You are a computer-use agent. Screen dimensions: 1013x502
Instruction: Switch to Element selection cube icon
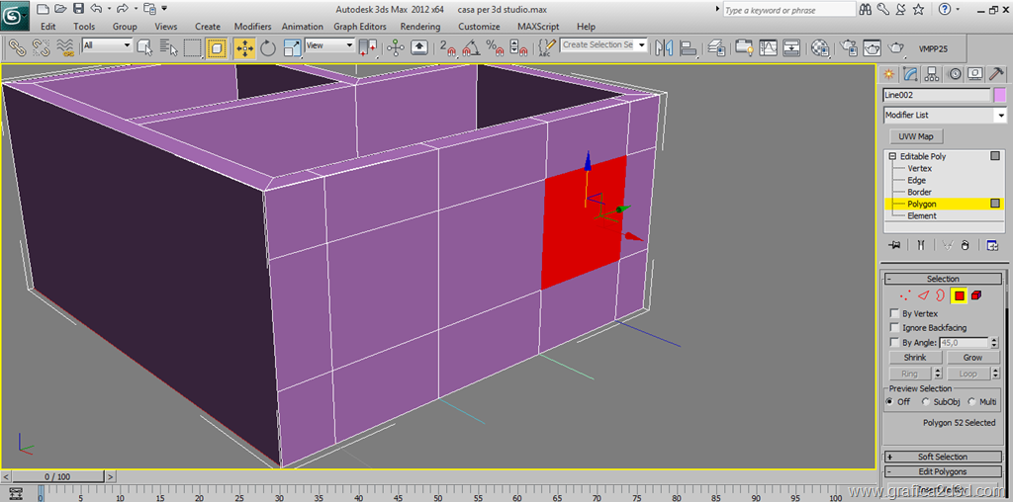point(976,295)
